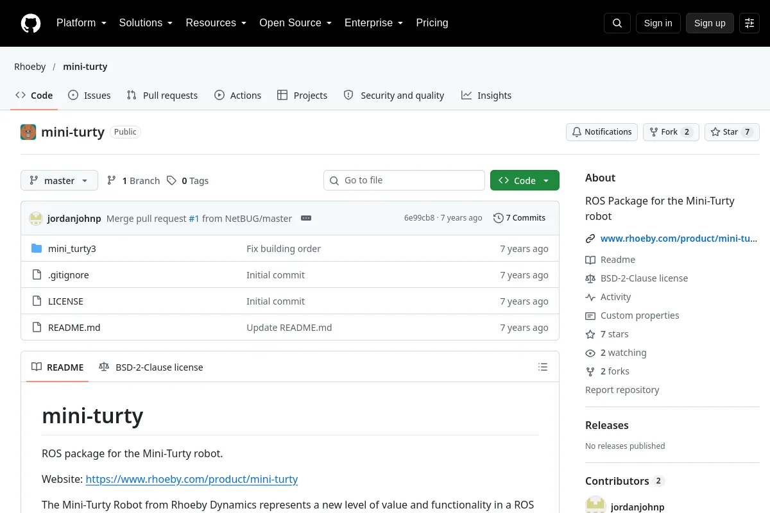Click the branch icon next to 1 Branch
Viewport: 770px width, 513px height.
click(112, 181)
